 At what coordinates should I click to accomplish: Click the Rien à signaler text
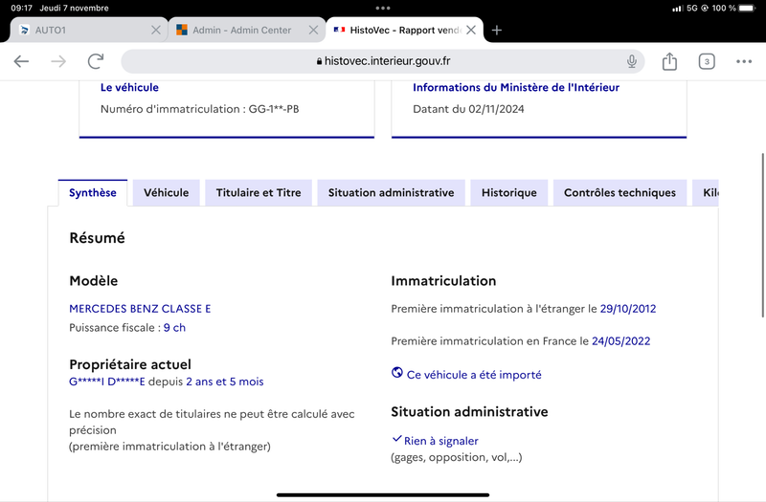[441, 441]
